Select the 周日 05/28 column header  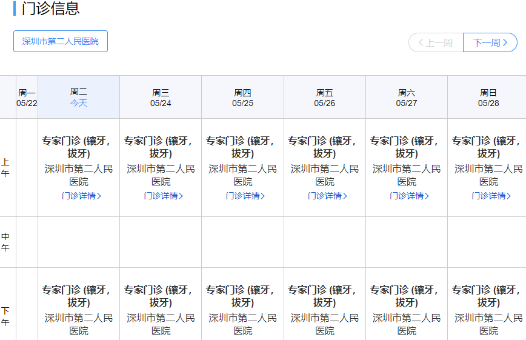pyautogui.click(x=488, y=97)
